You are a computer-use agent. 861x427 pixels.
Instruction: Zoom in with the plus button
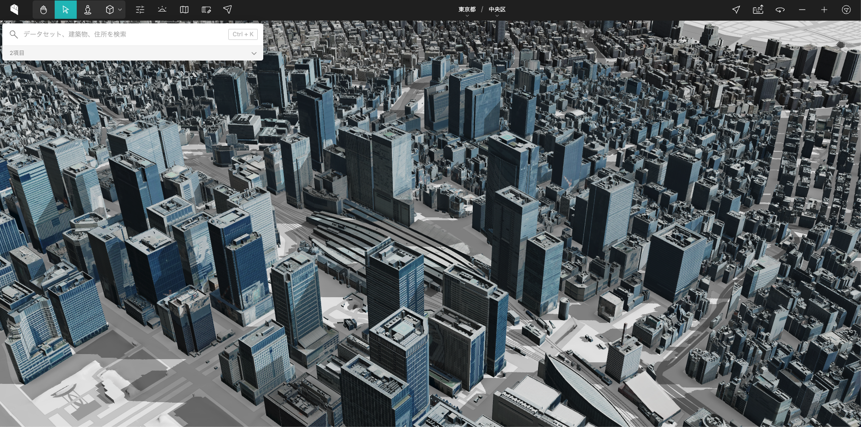point(824,10)
